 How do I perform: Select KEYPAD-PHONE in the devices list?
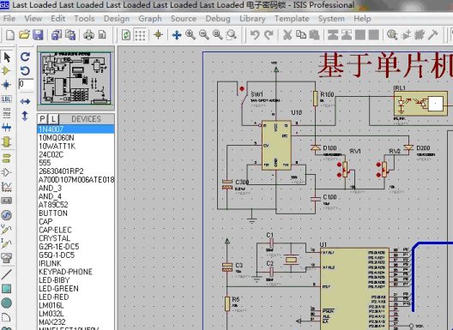pyautogui.click(x=76, y=272)
